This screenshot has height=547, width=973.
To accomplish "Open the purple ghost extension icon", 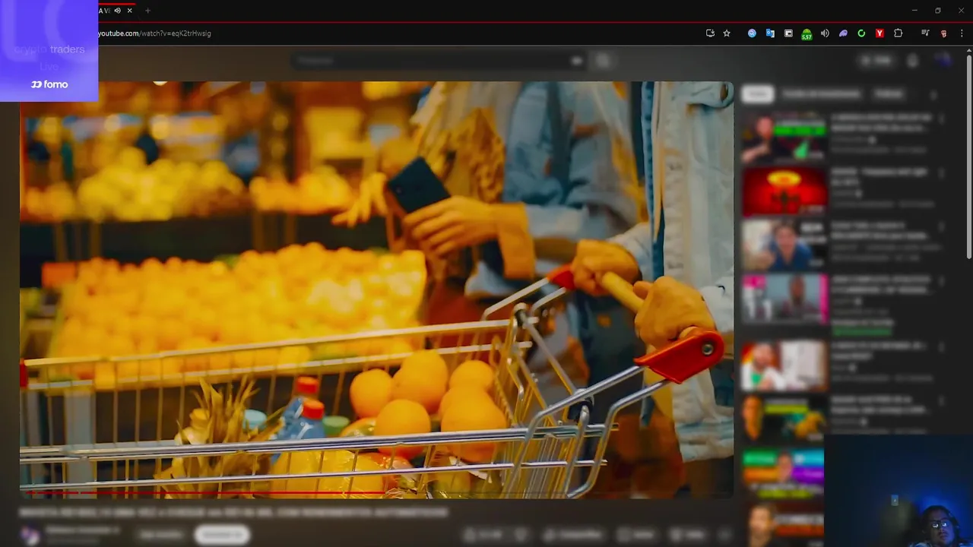I will point(843,33).
